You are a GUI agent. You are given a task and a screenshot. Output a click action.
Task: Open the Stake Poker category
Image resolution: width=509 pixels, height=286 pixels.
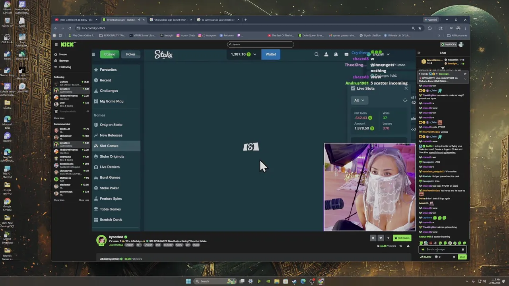click(x=116, y=188)
